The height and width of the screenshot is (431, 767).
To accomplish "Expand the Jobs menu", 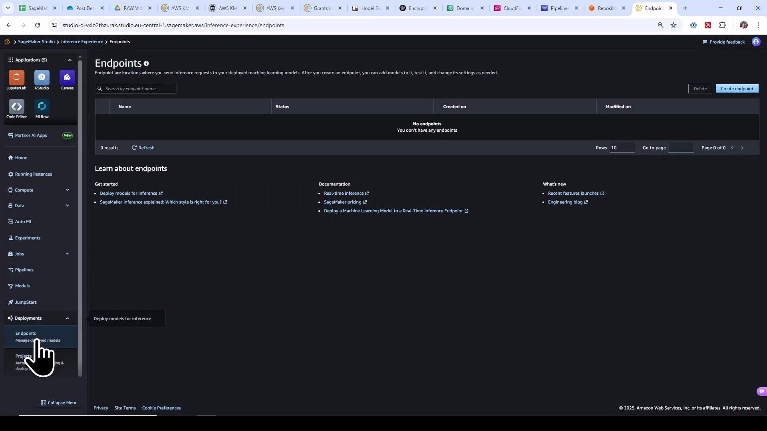I will point(67,254).
